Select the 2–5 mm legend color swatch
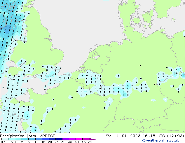This screenshot has height=143, width=185. pyautogui.click(x=25, y=139)
